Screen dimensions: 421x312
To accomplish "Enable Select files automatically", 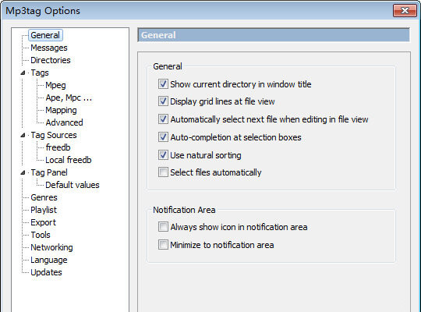I will 163,172.
